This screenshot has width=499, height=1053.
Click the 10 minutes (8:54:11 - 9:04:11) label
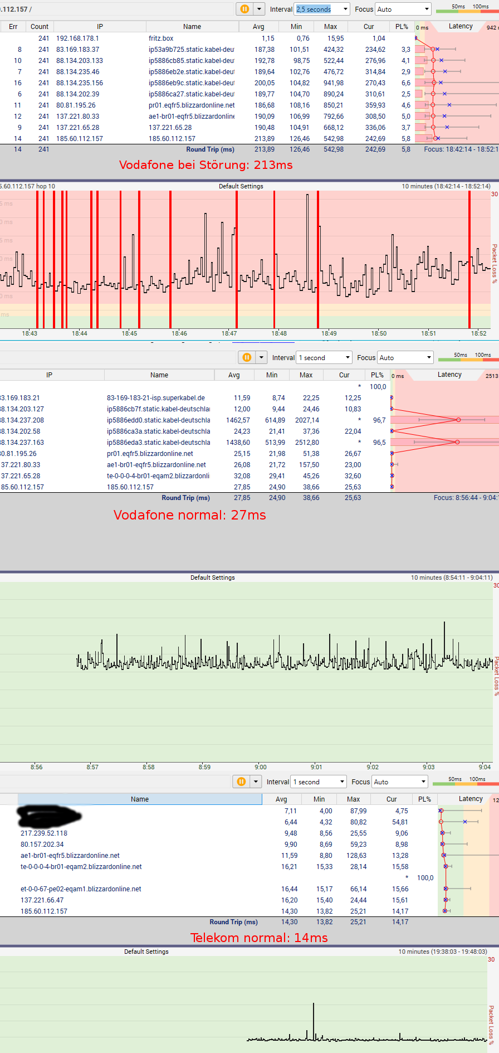[x=452, y=578]
